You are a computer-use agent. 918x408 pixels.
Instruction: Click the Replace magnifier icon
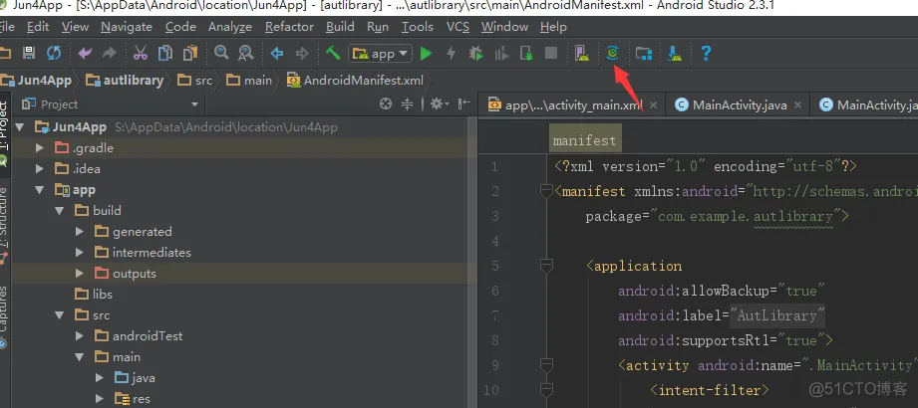point(245,54)
